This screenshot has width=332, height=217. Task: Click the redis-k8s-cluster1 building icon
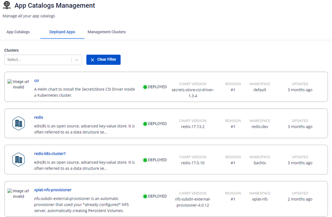(18, 160)
